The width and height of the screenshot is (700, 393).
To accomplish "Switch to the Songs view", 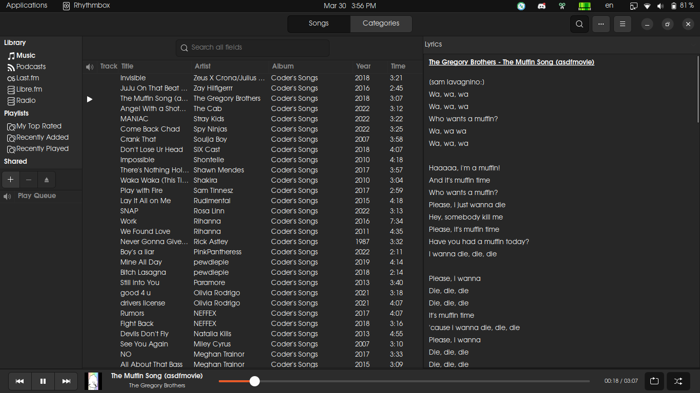I will [319, 24].
